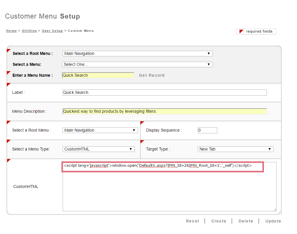Click the Create button

[x=219, y=221]
